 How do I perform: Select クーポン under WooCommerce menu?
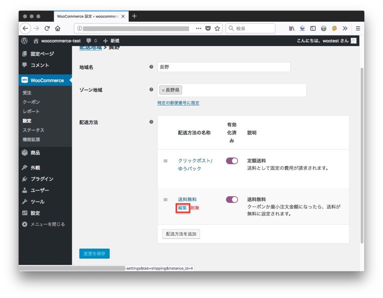(31, 102)
